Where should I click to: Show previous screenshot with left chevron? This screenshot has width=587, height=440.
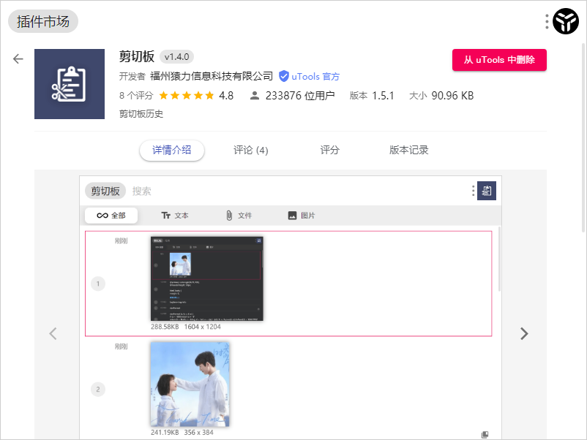53,333
